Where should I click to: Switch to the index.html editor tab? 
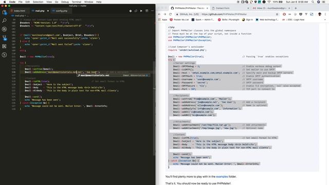coord(19,11)
